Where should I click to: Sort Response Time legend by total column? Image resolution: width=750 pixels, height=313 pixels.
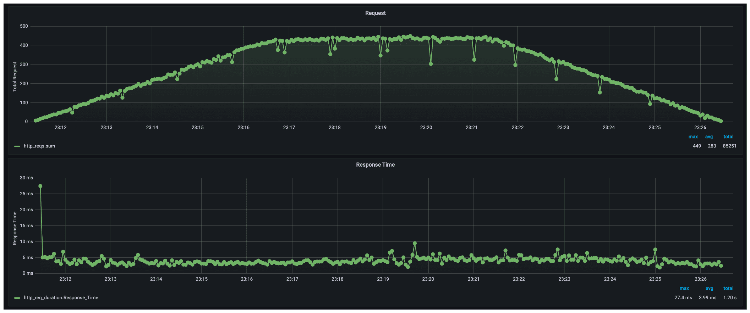pos(728,289)
